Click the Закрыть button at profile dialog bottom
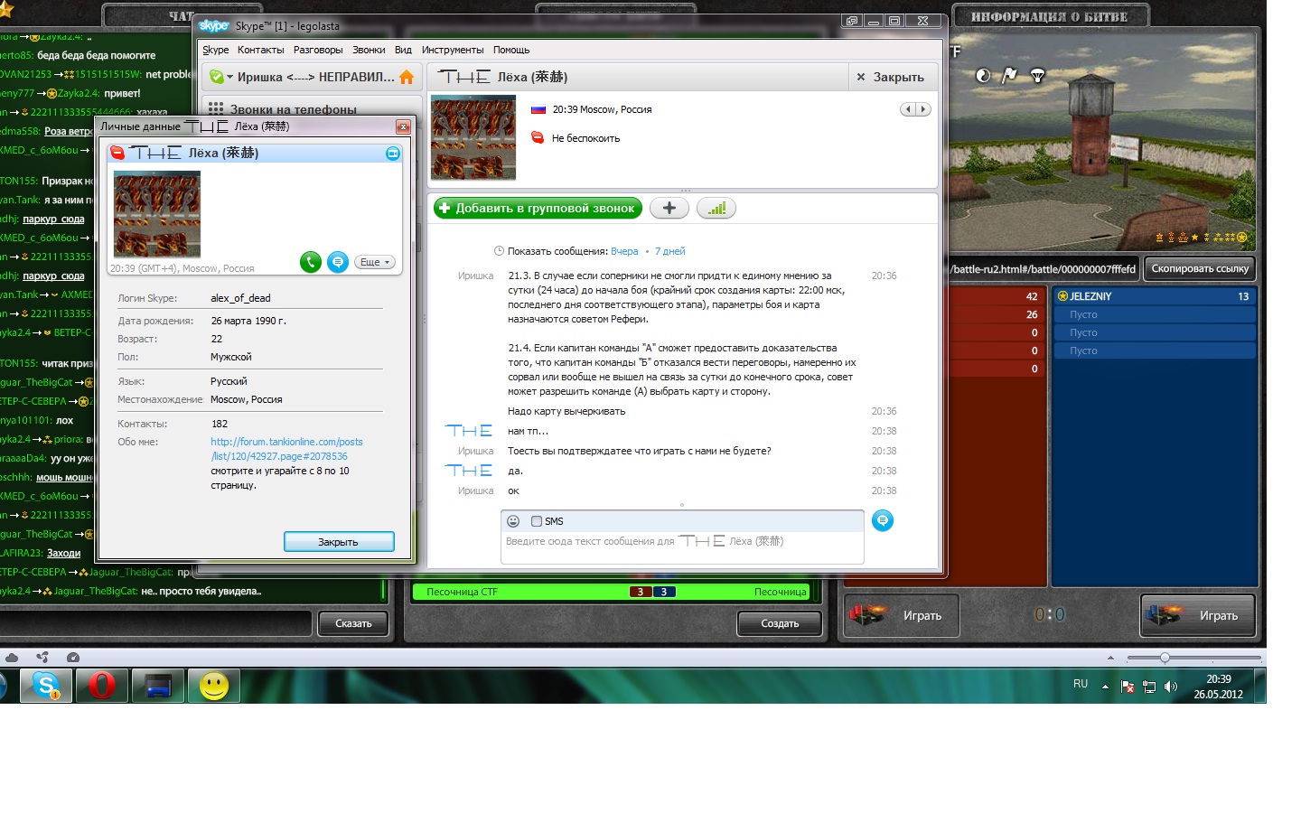 (339, 541)
